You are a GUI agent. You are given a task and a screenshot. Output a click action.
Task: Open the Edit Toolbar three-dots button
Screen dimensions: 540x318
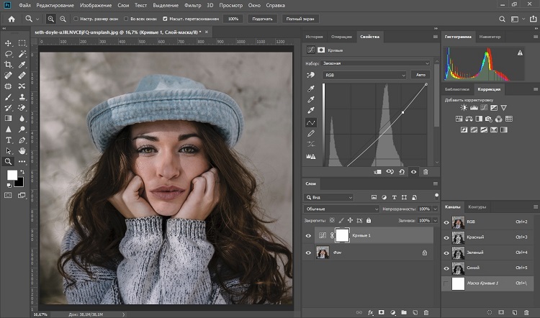pyautogui.click(x=22, y=161)
